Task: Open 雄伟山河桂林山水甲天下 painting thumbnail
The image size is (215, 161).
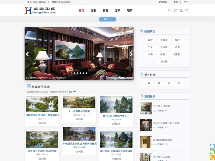Action: coord(116,104)
